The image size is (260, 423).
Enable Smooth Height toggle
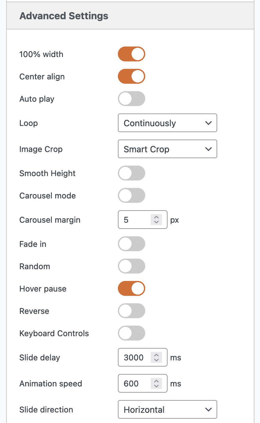pos(131,173)
